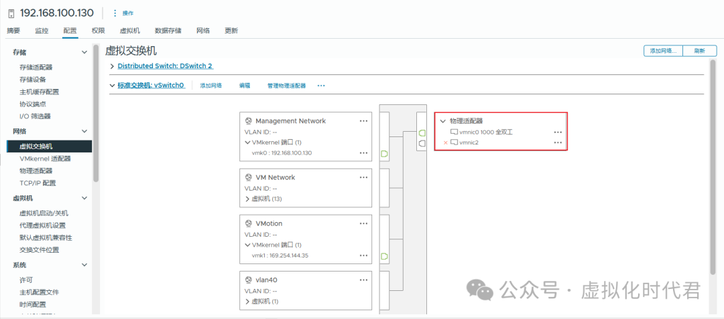Open the vSwitch0 more actions ellipsis
Viewport: 724px width, 319px height.
[321, 86]
